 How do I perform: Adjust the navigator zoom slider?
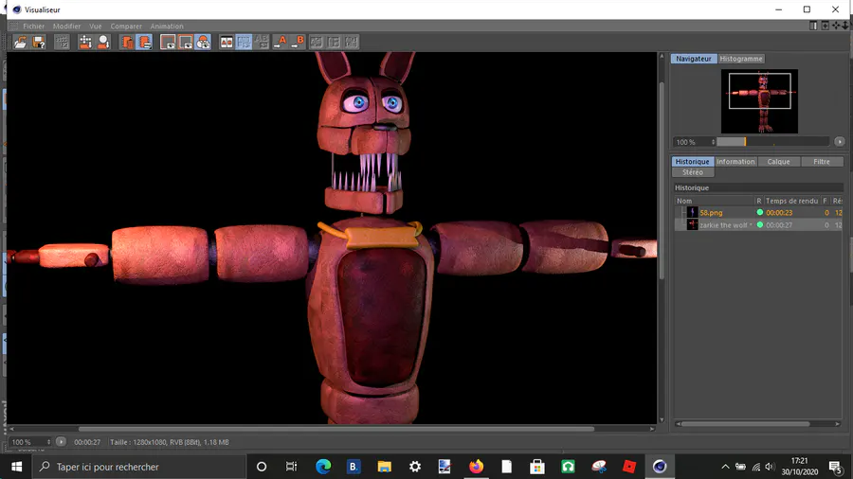point(772,142)
